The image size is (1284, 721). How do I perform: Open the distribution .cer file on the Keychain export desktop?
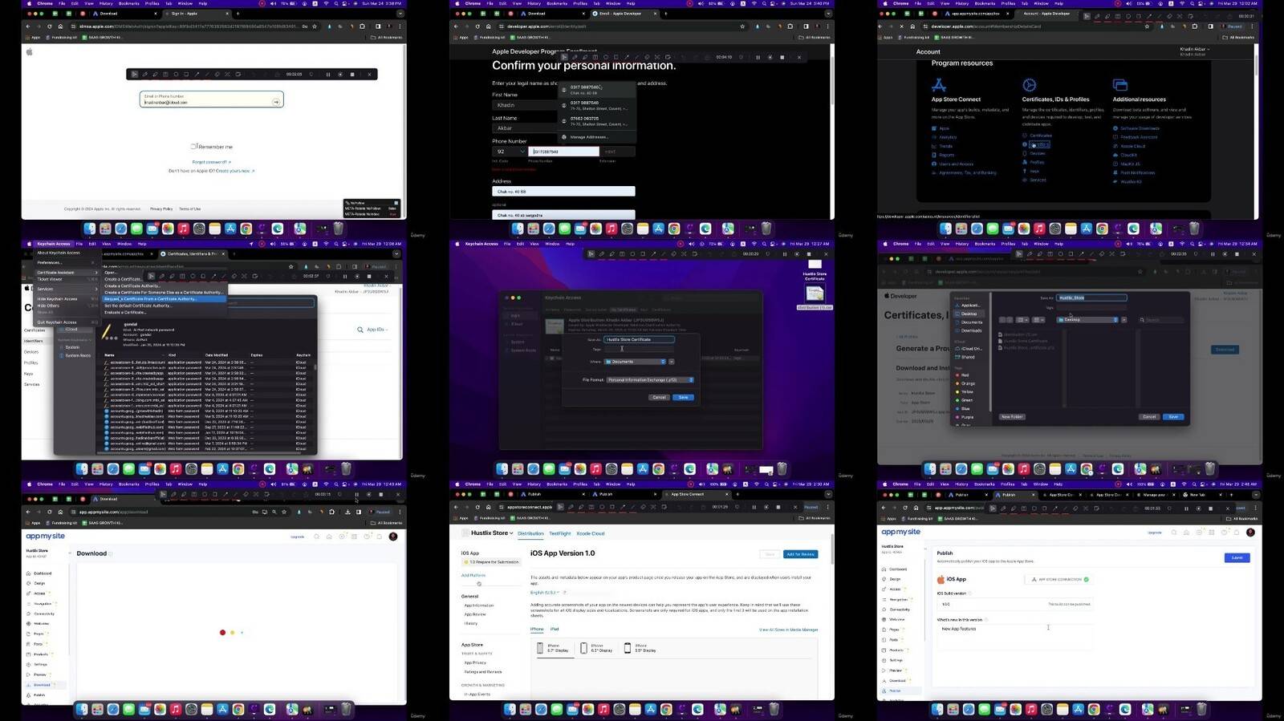(815, 295)
